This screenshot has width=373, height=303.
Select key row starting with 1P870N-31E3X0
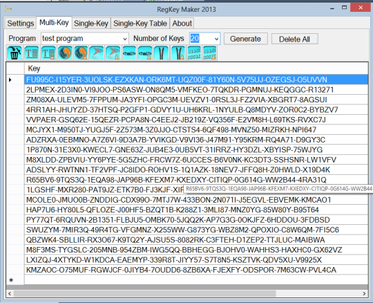pos(196,149)
